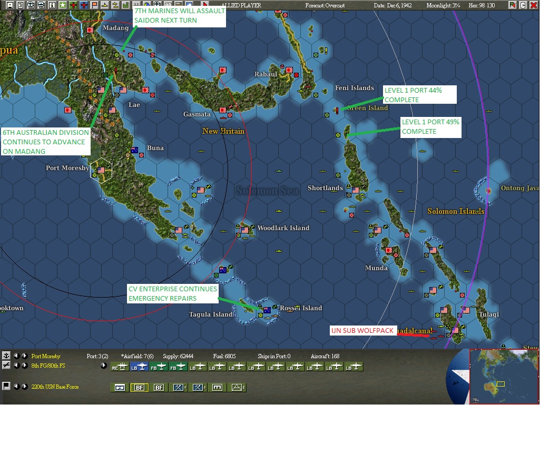Show previous unit before 220th USN Base Force
Viewport: 559px width, 473px height.
pyautogui.click(x=16, y=387)
